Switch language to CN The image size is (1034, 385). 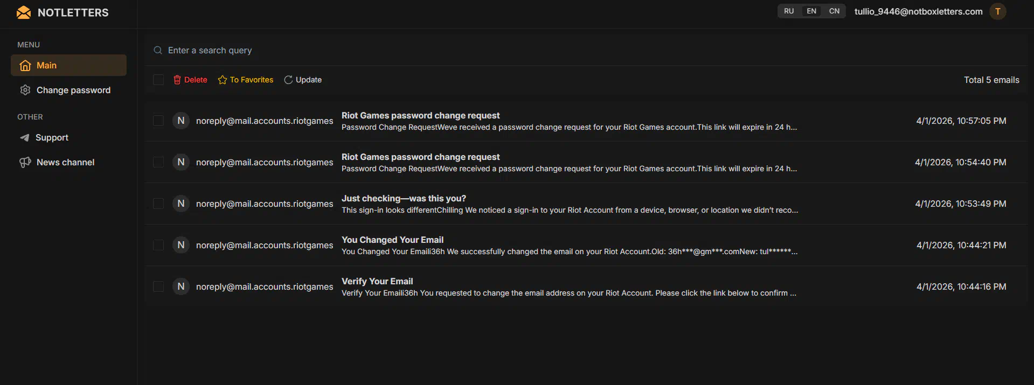click(x=834, y=11)
